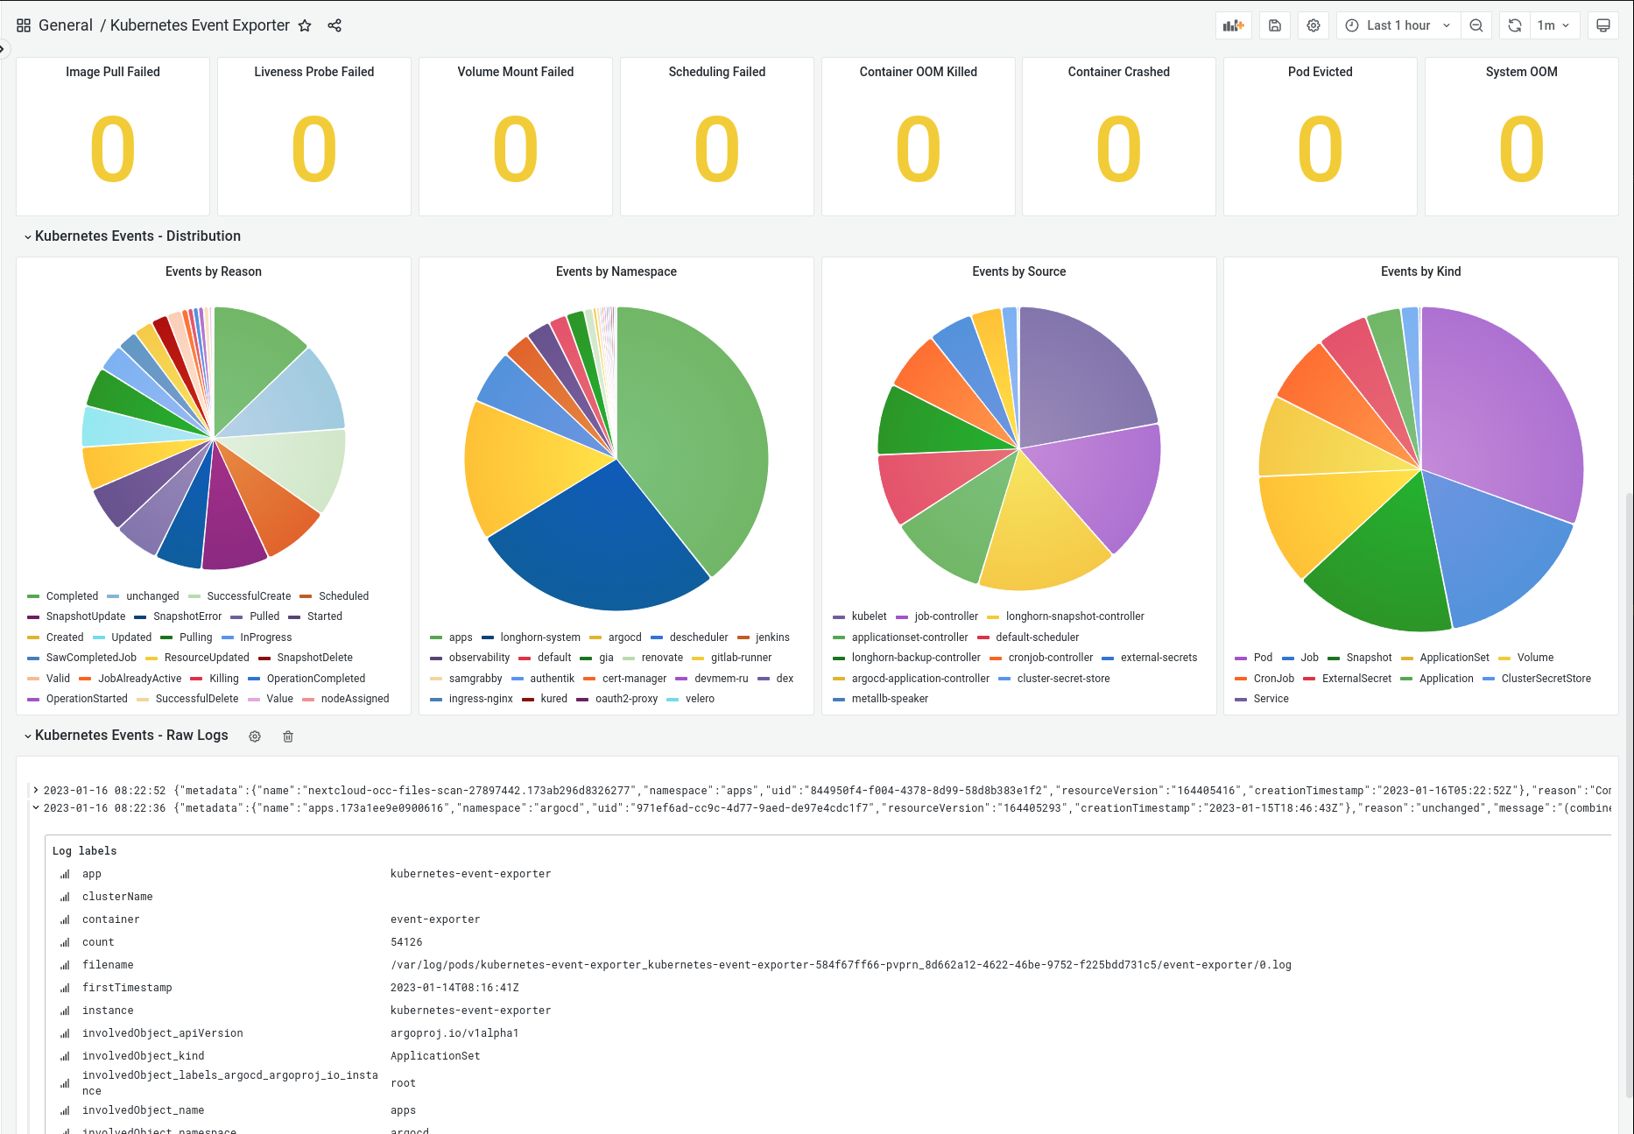The width and height of the screenshot is (1634, 1134).
Task: Save the dashboard using disk icon
Action: 1275,25
